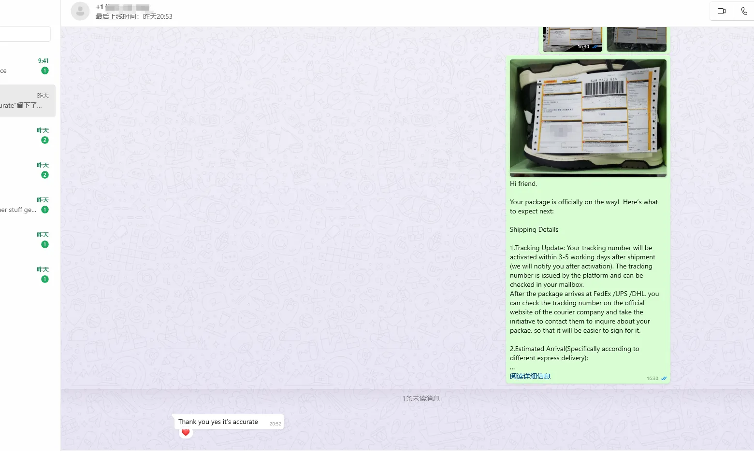
Task: Open the "er stuff ge..." conversation
Action: click(x=19, y=205)
